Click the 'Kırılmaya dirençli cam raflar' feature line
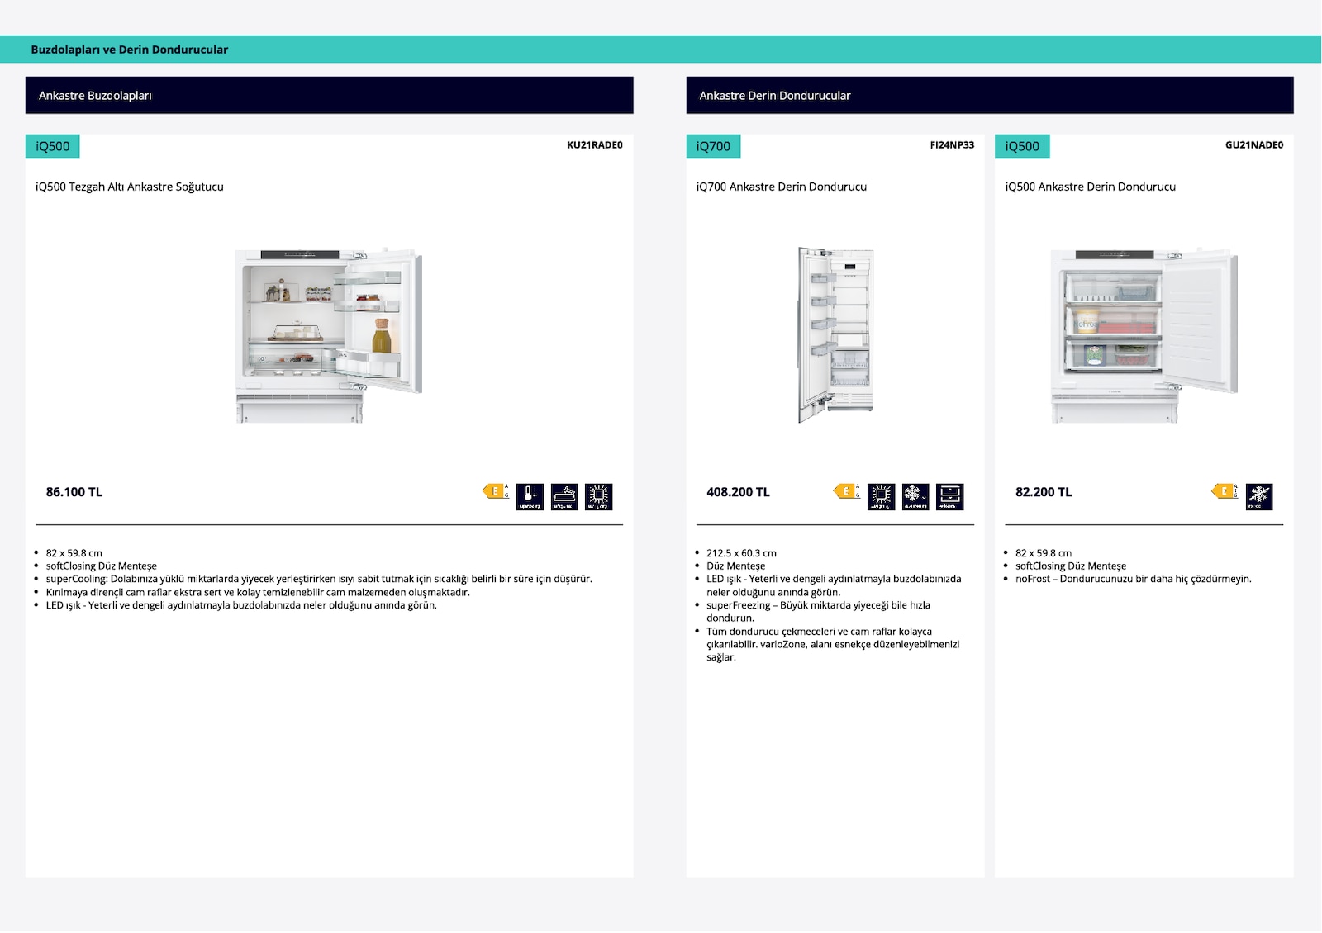Image resolution: width=1322 pixels, height=933 pixels. (x=258, y=592)
